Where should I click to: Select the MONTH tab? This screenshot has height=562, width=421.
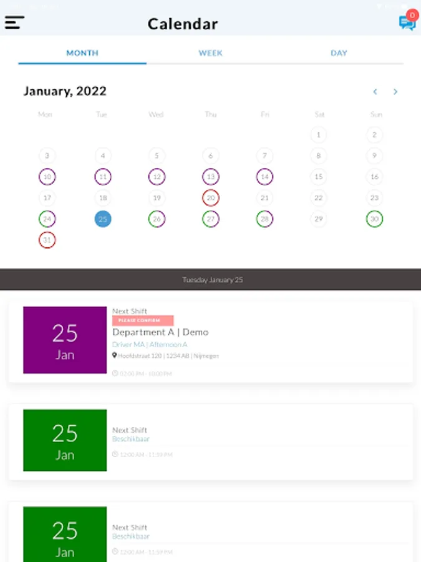coord(82,53)
